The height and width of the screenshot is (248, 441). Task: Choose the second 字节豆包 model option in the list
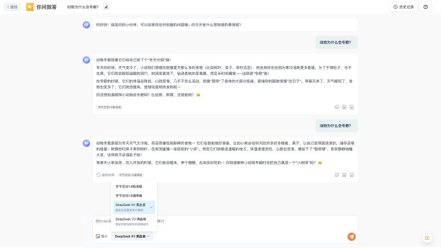[134, 196]
